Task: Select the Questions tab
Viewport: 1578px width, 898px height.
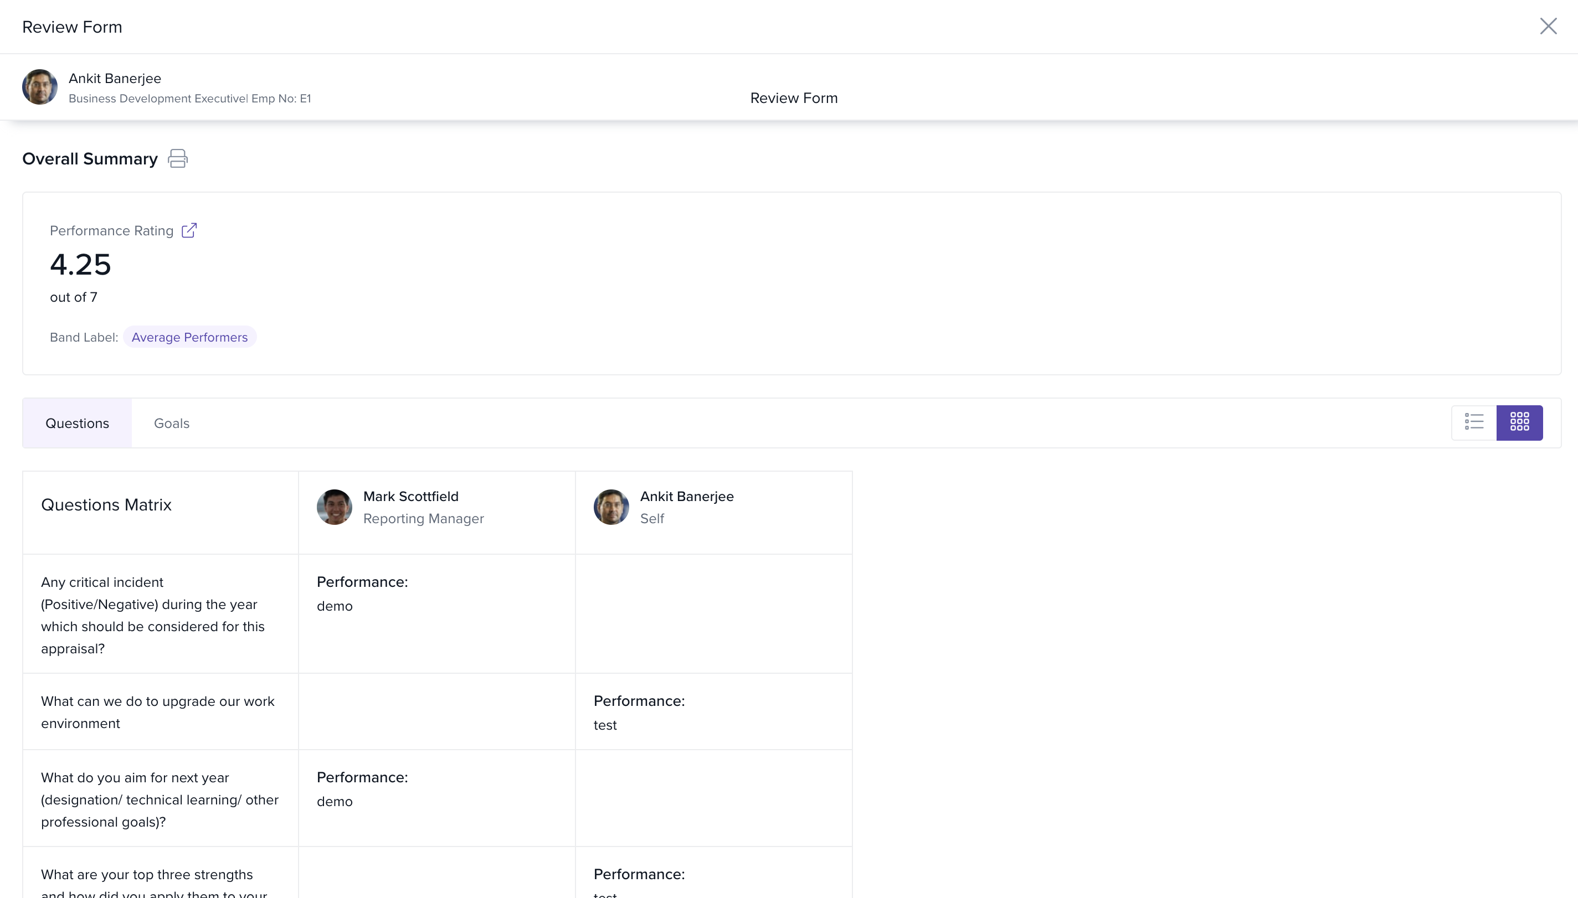Action: pyautogui.click(x=77, y=423)
